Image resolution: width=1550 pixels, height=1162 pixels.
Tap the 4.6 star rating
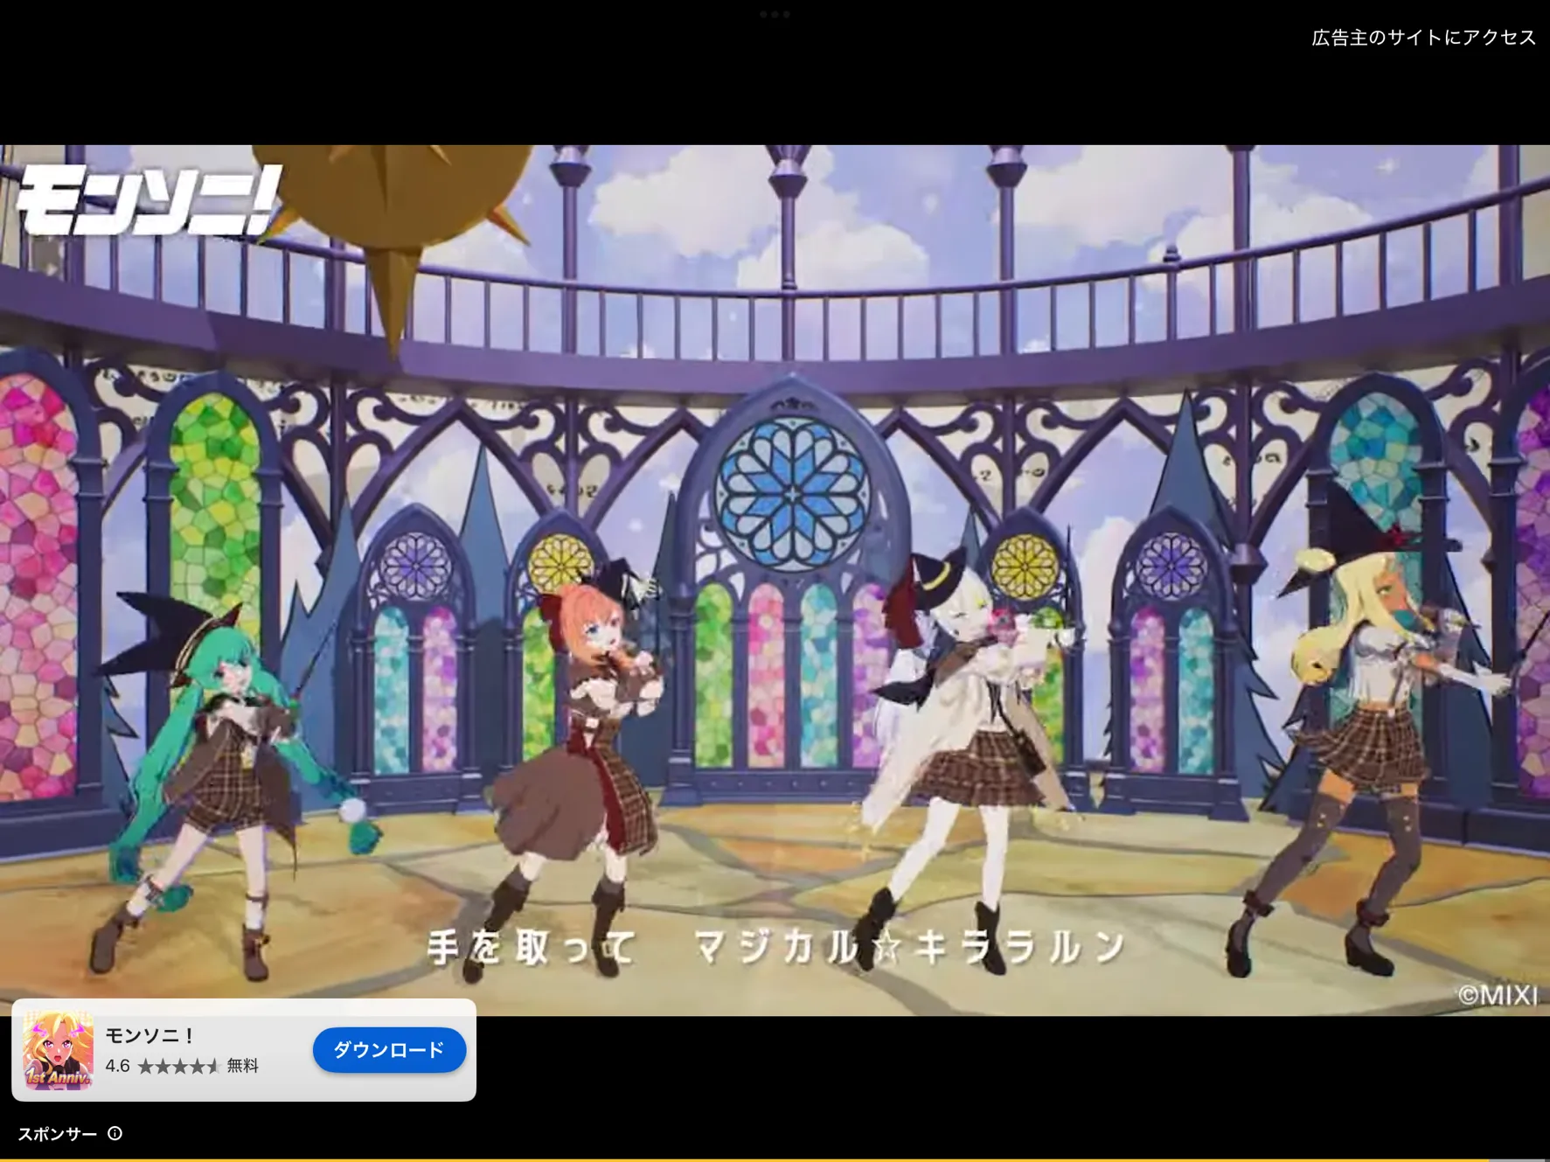pyautogui.click(x=163, y=1066)
